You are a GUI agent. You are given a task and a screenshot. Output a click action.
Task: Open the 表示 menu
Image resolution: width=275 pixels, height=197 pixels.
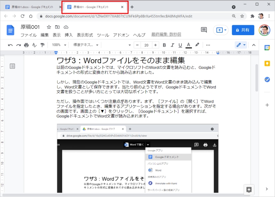57,35
